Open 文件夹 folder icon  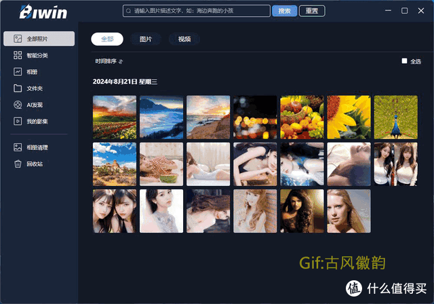[18, 88]
